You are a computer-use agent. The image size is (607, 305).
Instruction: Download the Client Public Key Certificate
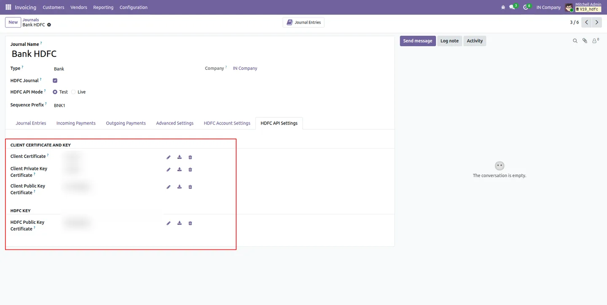point(180,187)
